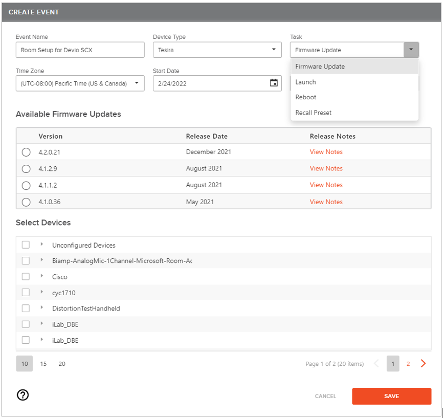Enable the cyc1710 device checkbox
Screen dimensions: 445x419
click(26, 293)
